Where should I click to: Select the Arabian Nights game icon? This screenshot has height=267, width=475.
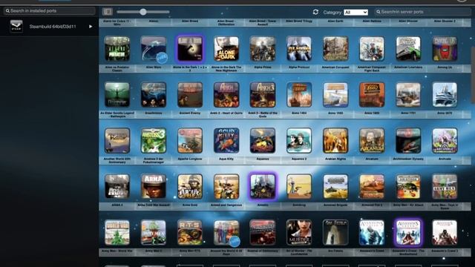point(335,140)
